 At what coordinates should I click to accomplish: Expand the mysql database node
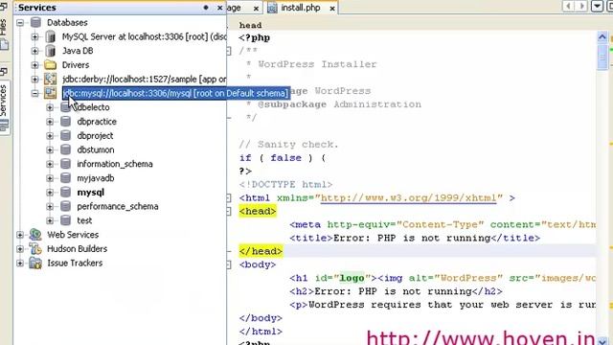[x=50, y=192]
